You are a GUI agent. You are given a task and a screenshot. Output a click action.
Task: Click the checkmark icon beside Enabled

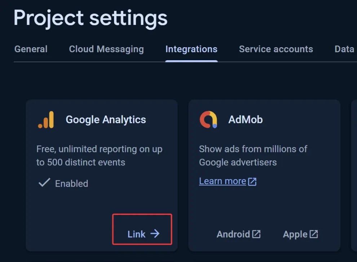point(44,183)
